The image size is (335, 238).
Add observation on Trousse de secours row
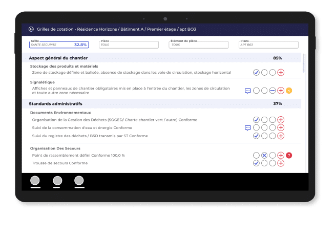point(281,163)
